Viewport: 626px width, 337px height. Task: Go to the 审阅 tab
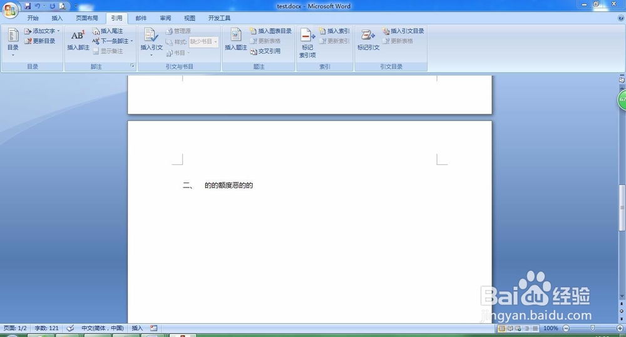[x=165, y=18]
